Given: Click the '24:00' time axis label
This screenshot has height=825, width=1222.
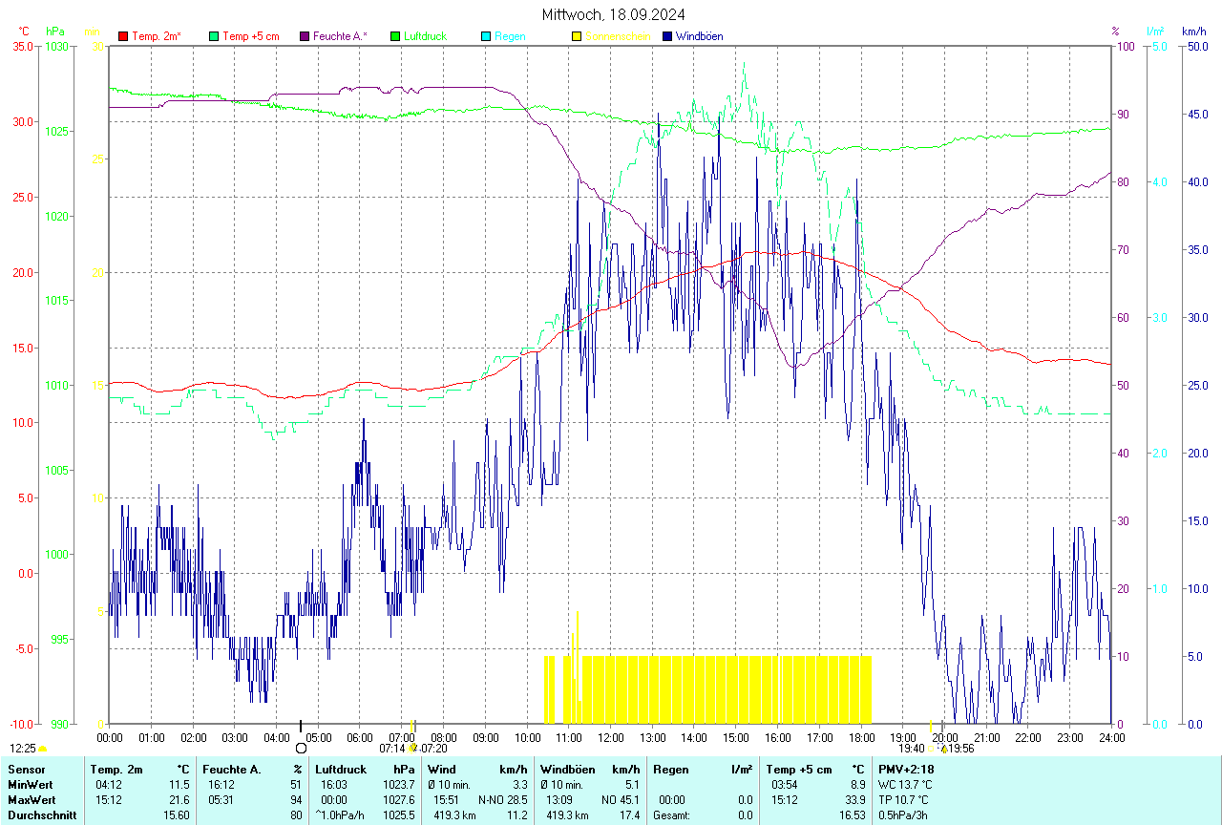Looking at the screenshot, I should (1111, 737).
